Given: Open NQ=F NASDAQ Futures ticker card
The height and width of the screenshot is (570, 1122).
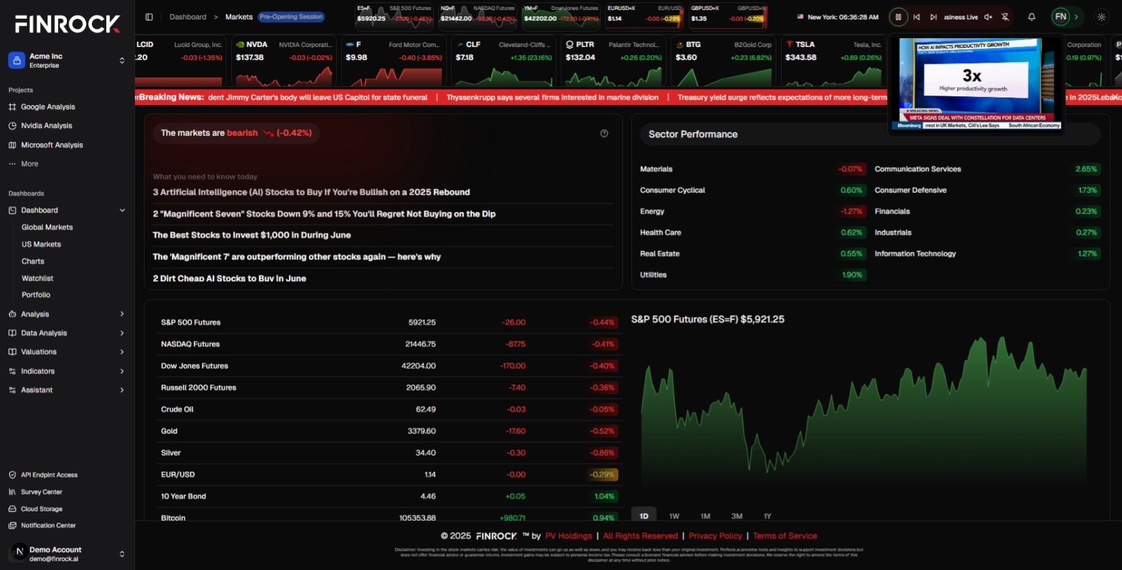Looking at the screenshot, I should click(x=478, y=16).
